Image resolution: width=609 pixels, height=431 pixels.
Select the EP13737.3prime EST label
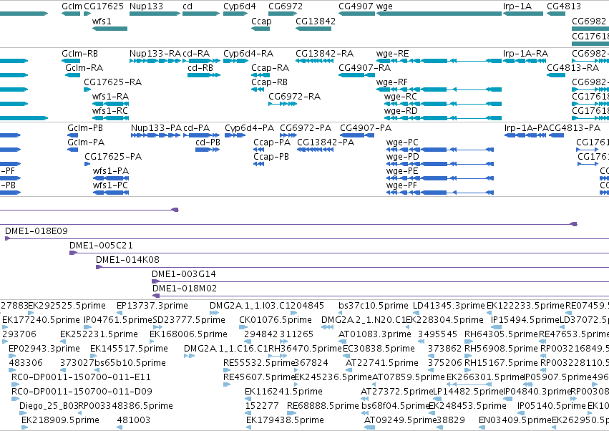[152, 306]
